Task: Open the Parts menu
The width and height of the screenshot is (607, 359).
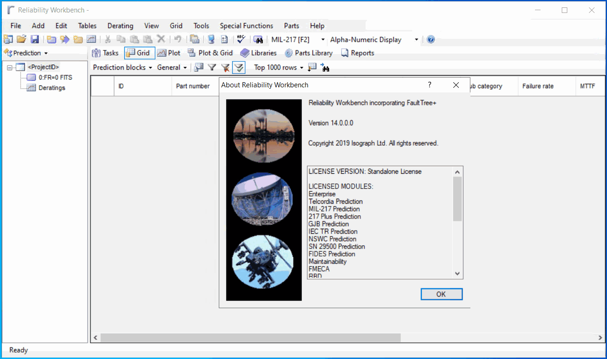Action: 292,26
